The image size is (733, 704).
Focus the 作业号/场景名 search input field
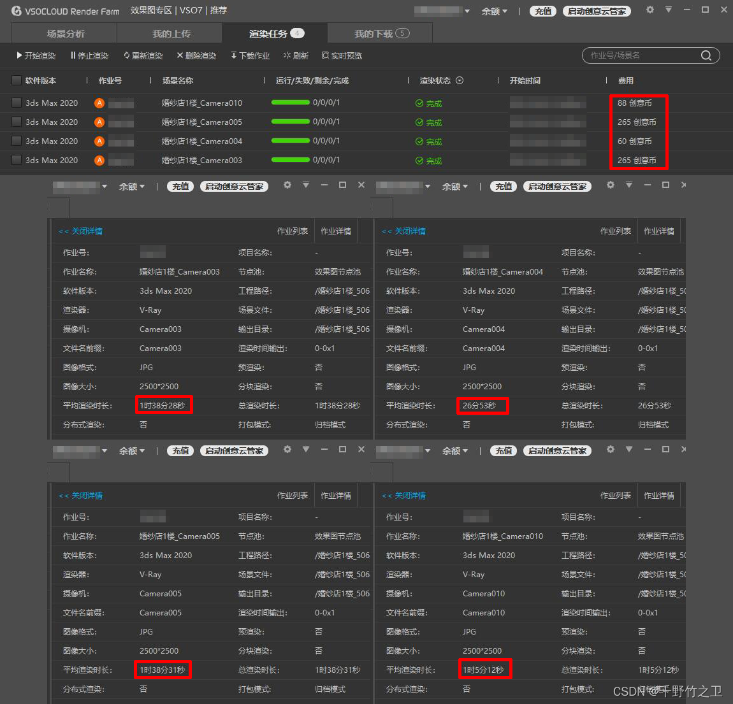point(641,55)
